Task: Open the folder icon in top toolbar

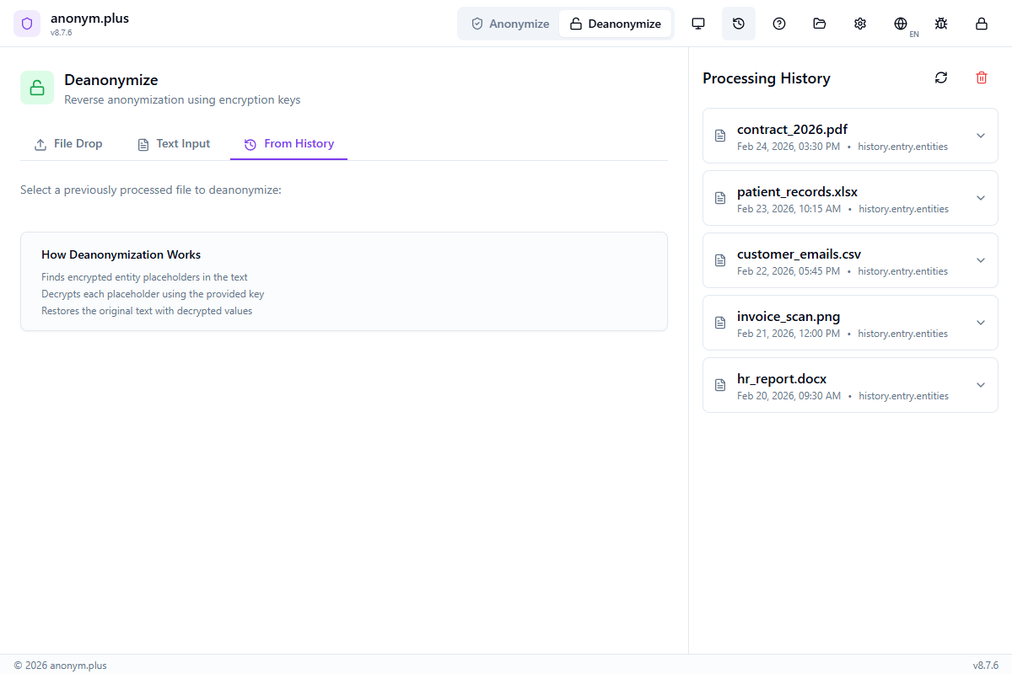Action: tap(820, 24)
